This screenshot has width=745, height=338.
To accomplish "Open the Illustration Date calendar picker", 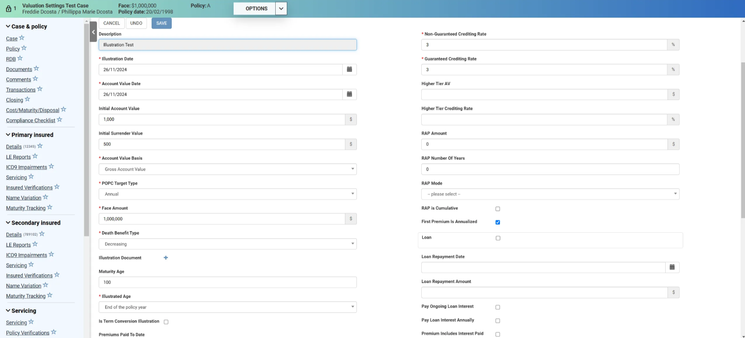I will [349, 70].
